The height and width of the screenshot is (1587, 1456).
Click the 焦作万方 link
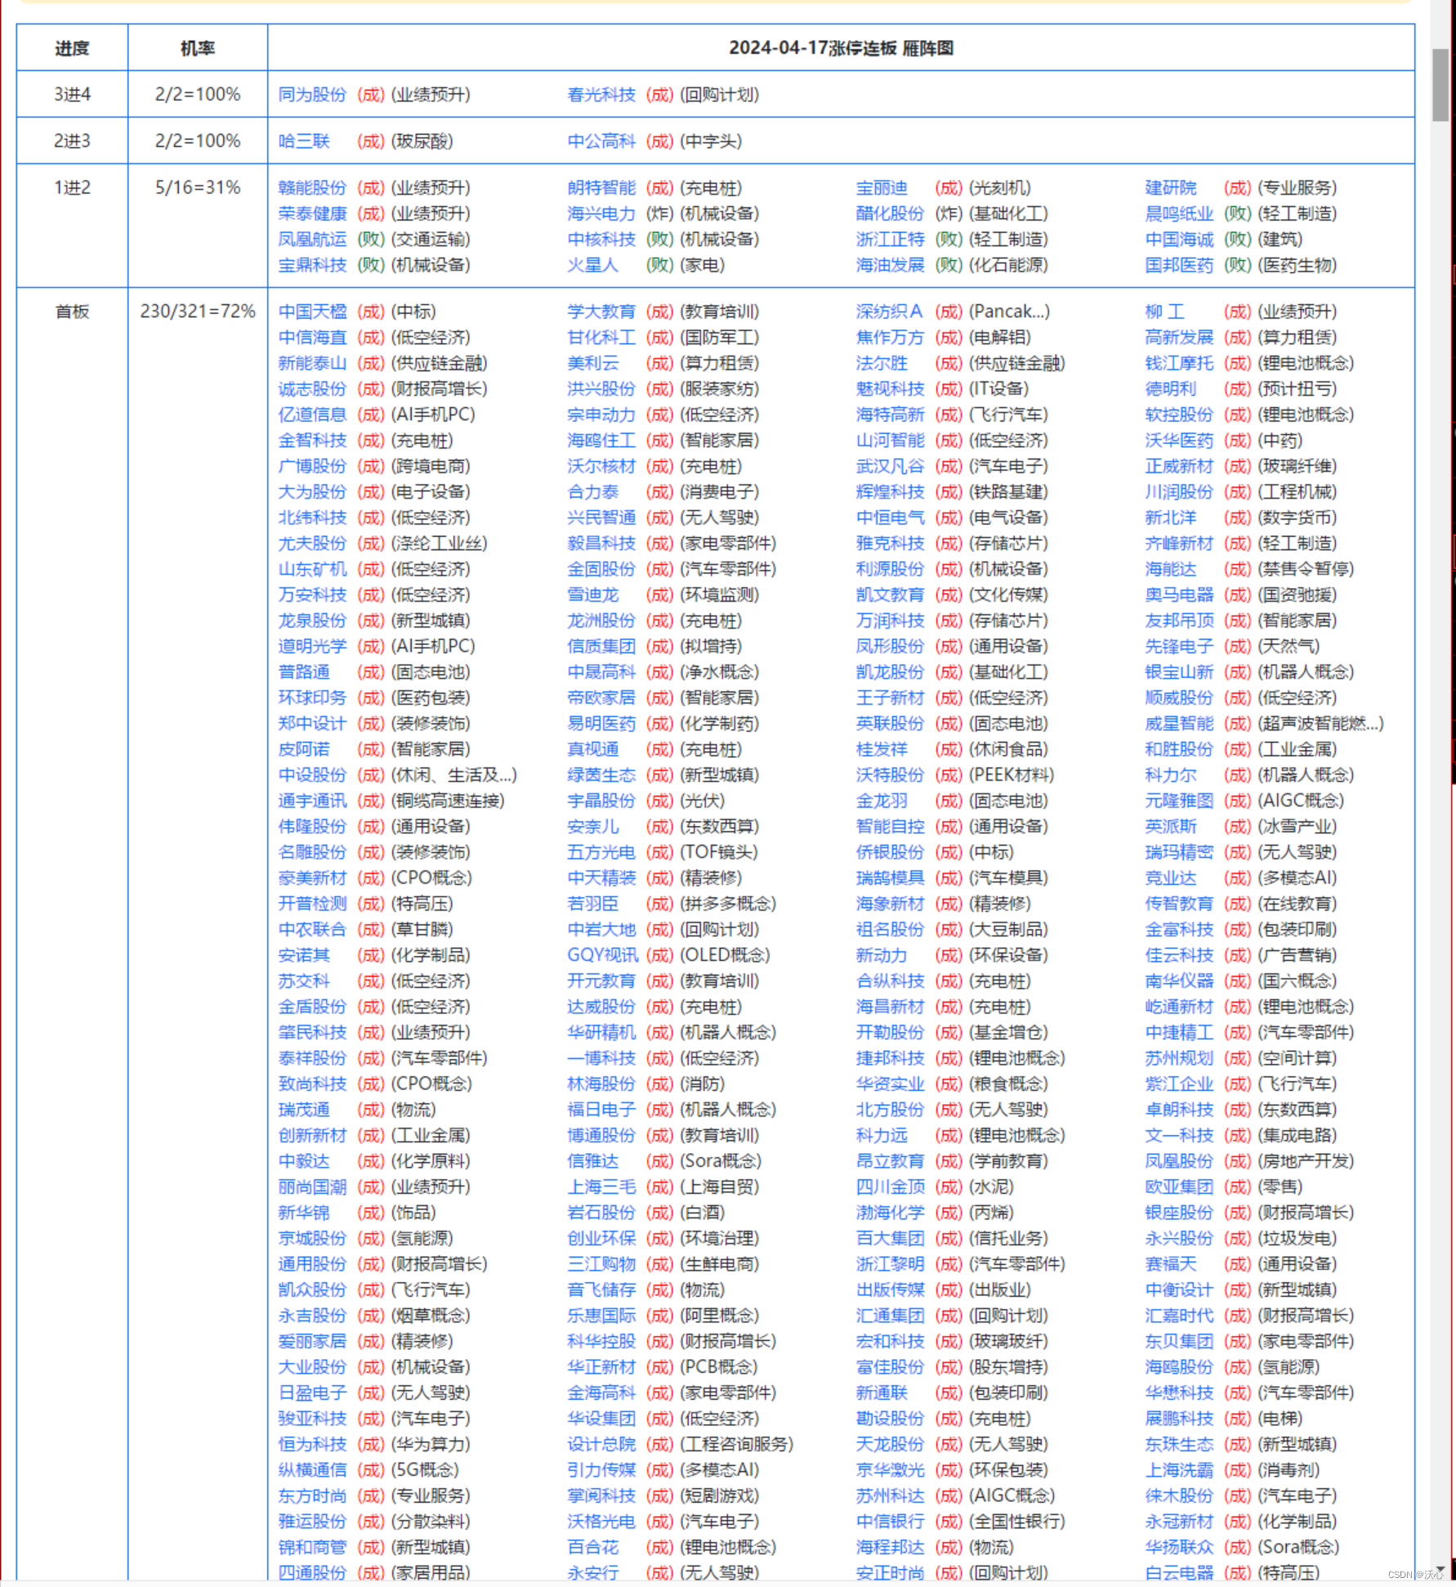[x=890, y=338]
